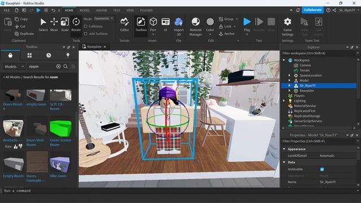Open Toolbox Marketplace tab
Screen dimensions: 361x203
click(10, 55)
